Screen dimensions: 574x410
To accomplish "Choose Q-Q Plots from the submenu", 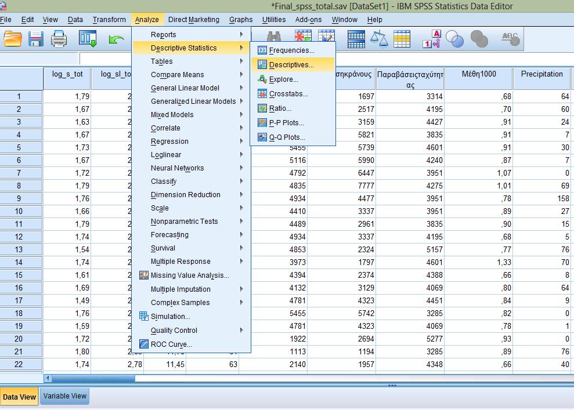I will [292, 137].
